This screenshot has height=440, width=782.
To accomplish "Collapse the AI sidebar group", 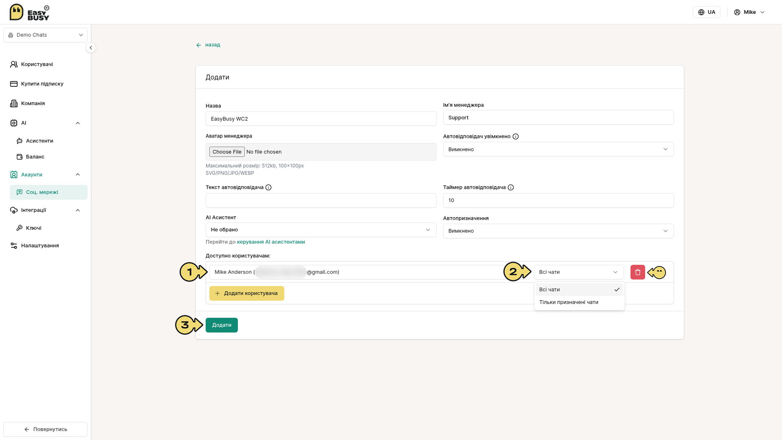I will (78, 123).
